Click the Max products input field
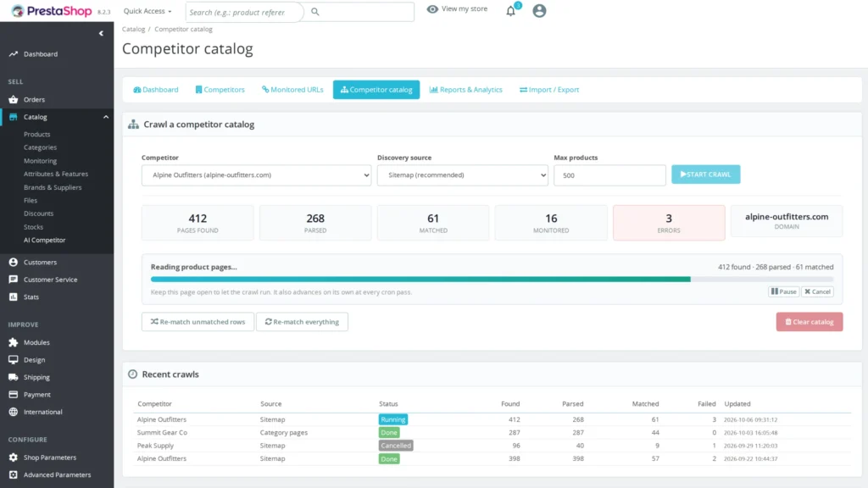The image size is (868, 488). tap(609, 175)
